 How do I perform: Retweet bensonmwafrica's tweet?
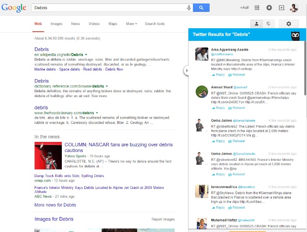237,207
